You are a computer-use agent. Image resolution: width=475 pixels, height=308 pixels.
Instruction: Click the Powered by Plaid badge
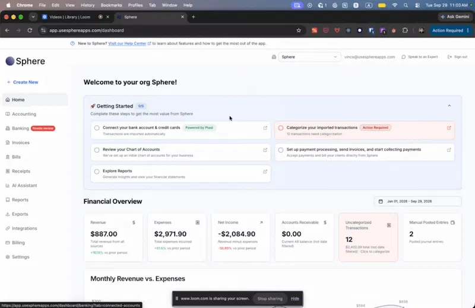coord(199,128)
